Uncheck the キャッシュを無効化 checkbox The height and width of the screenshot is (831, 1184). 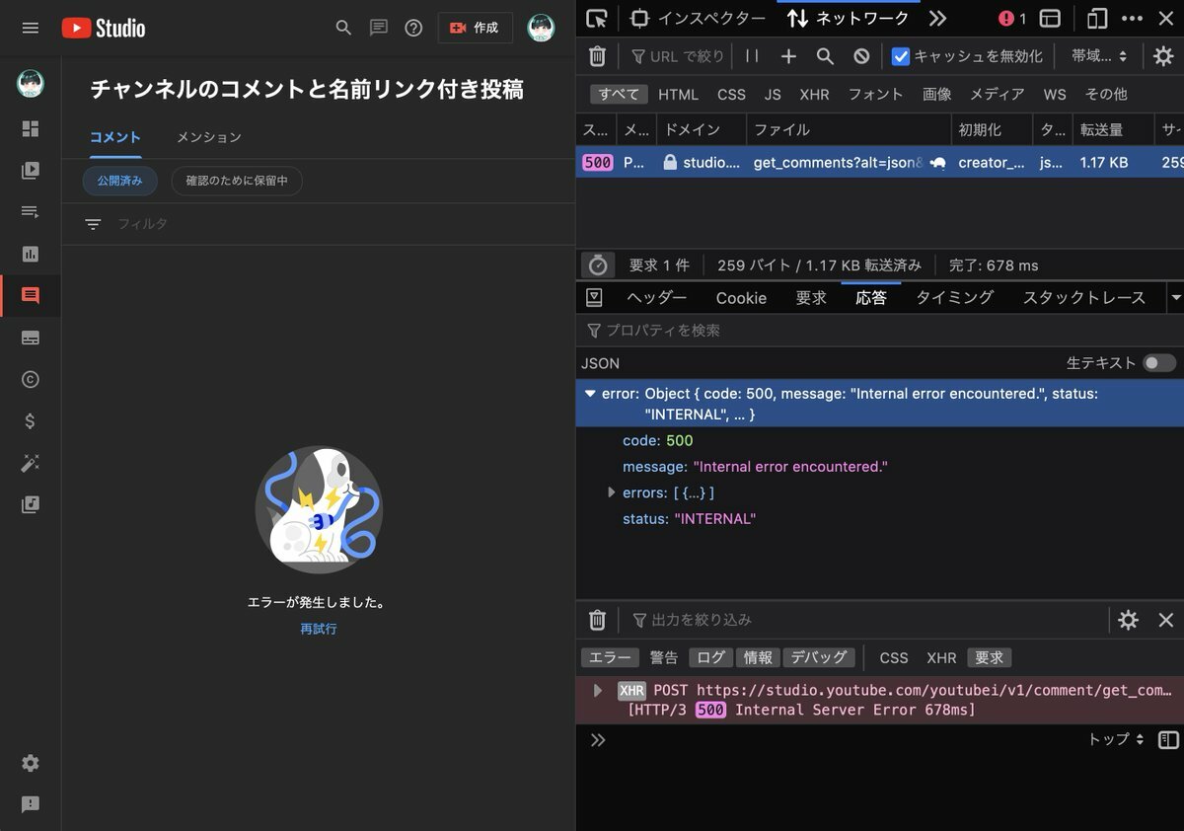(x=900, y=56)
